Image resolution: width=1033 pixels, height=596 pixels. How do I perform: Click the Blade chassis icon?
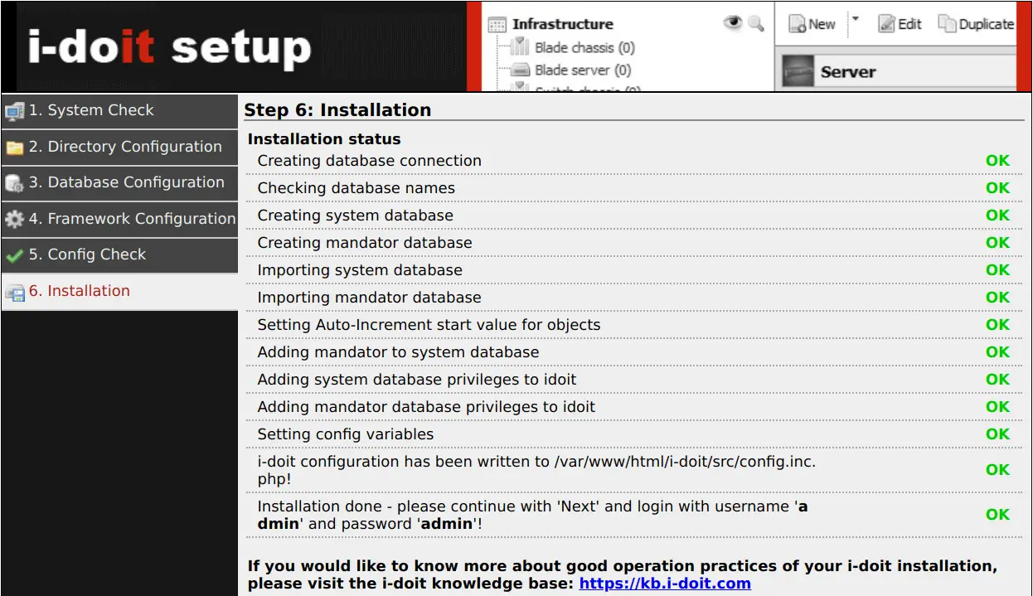(x=521, y=47)
